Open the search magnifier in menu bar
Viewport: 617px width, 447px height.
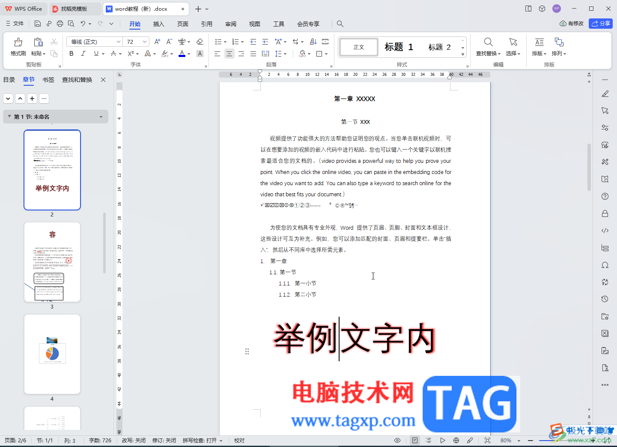click(x=340, y=24)
